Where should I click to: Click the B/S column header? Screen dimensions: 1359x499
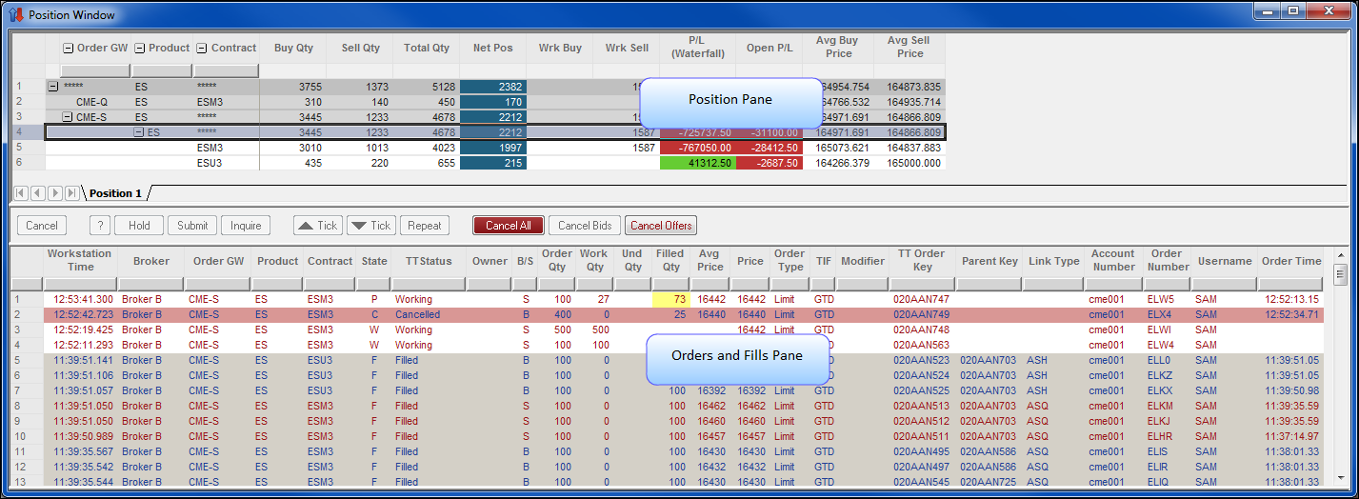525,261
